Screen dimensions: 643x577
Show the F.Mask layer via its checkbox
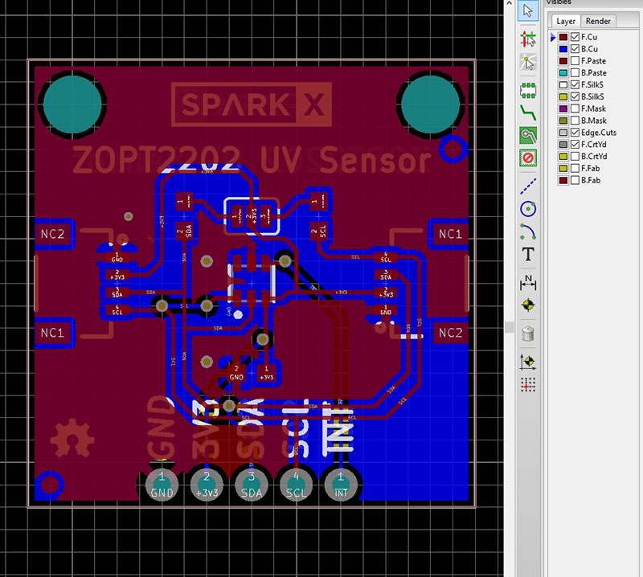coord(575,108)
